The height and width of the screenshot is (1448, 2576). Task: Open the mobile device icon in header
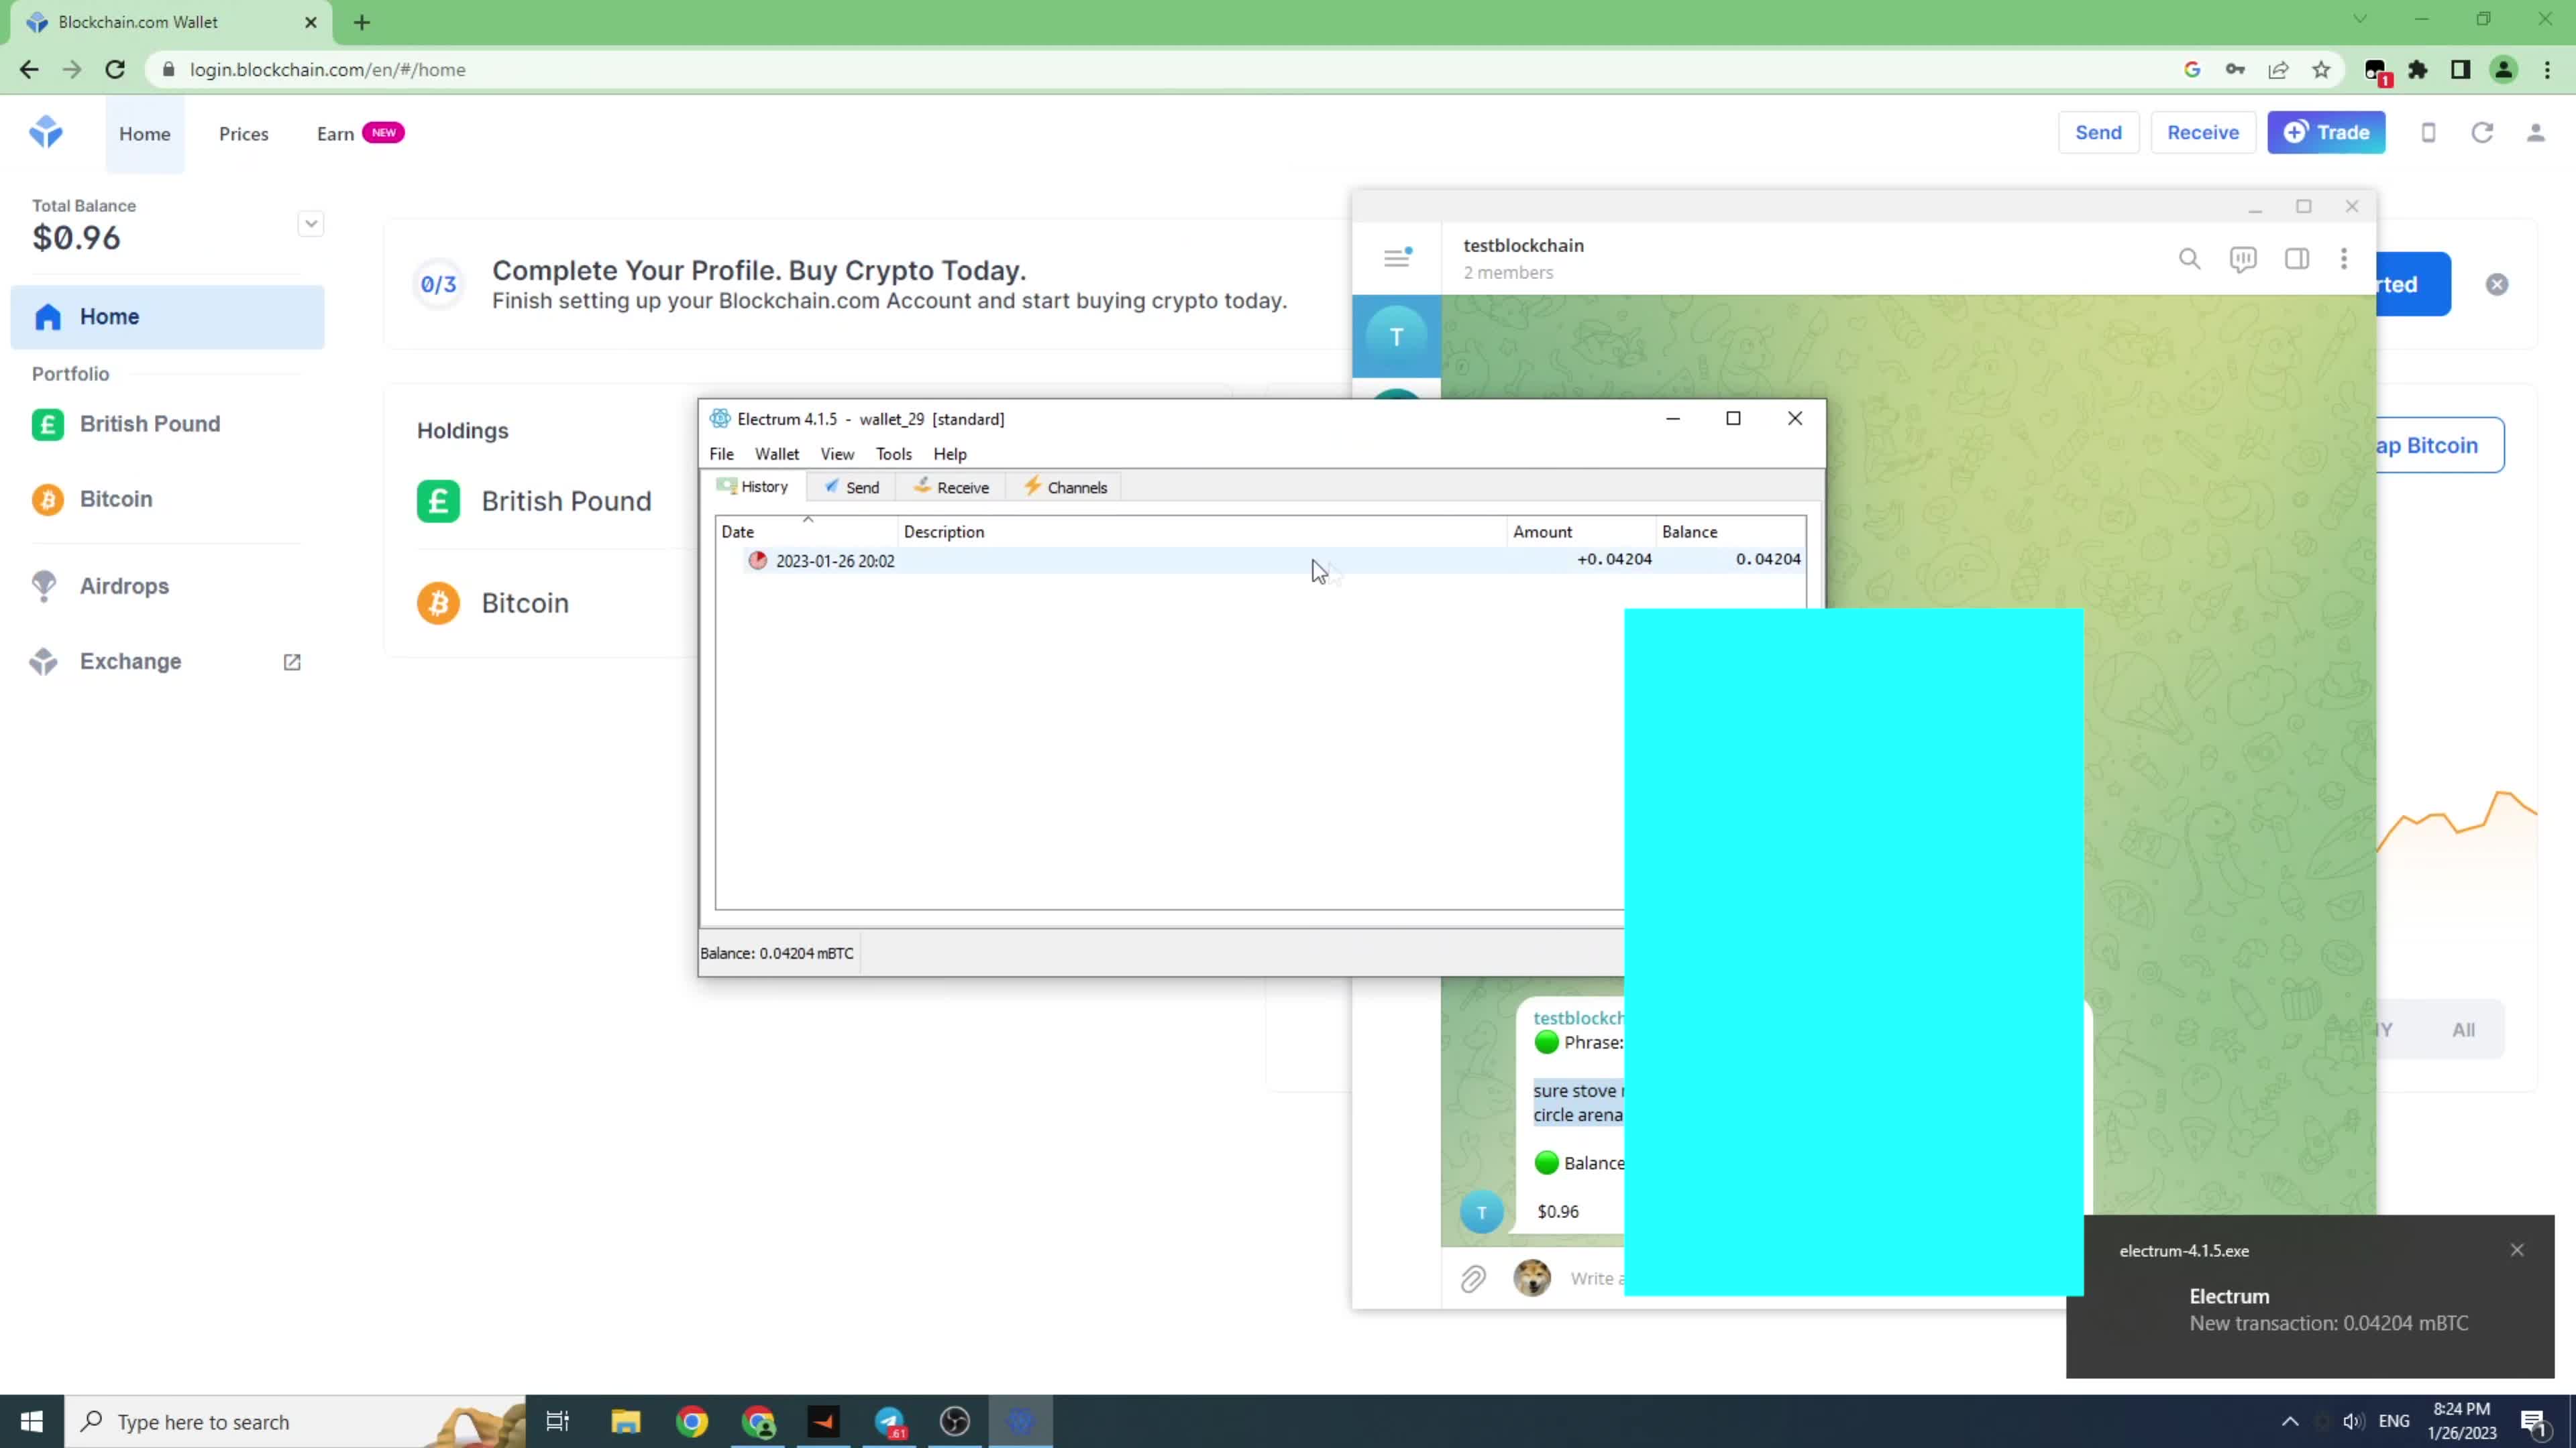tap(2428, 133)
